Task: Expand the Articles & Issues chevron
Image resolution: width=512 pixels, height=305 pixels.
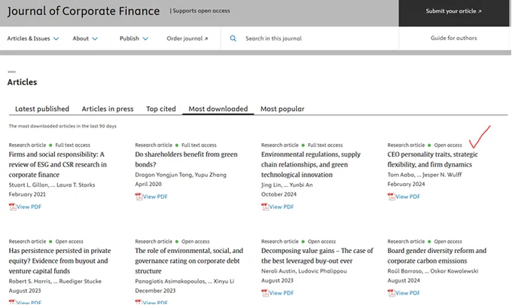Action: [56, 38]
